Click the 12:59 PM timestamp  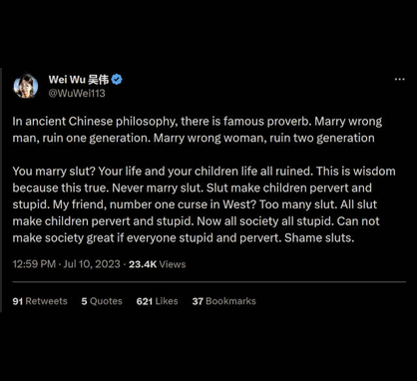tap(34, 264)
